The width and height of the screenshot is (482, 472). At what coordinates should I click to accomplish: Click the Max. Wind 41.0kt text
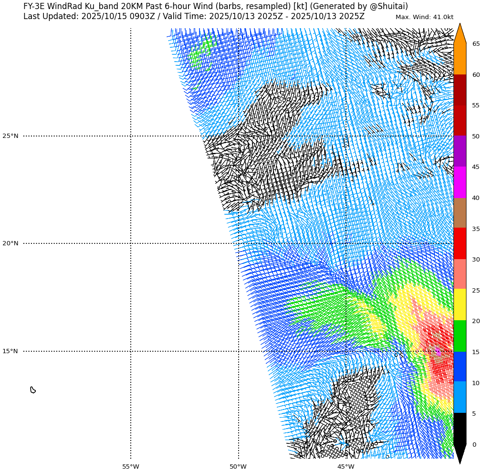pyautogui.click(x=424, y=17)
